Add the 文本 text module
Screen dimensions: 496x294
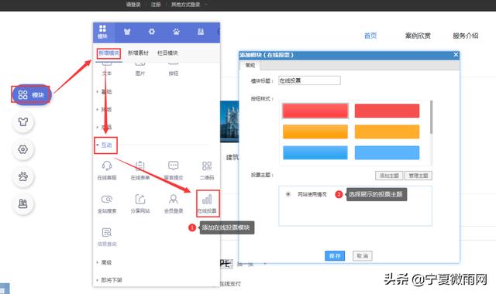coord(107,70)
